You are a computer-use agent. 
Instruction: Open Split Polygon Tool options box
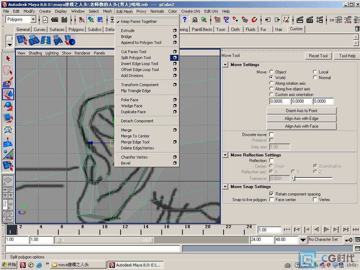(x=175, y=58)
